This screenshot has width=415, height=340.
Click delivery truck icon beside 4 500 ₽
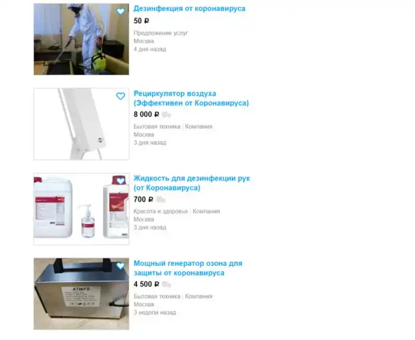[x=167, y=284]
